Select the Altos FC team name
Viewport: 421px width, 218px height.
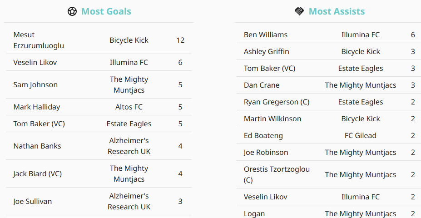(129, 107)
